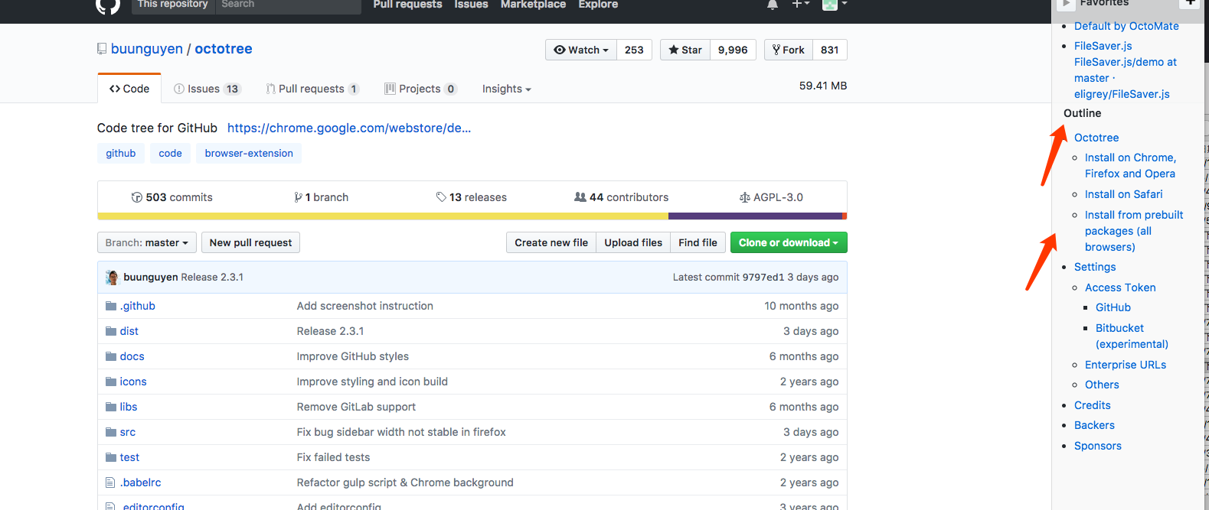Click the .github folder icon
The image size is (1209, 510).
click(111, 306)
